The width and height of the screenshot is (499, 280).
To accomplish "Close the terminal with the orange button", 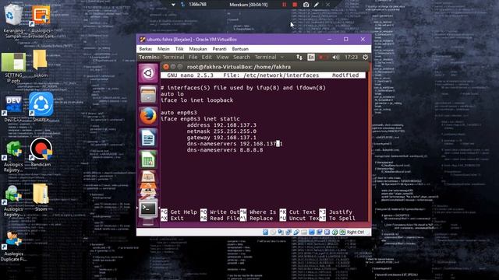I will (166, 67).
